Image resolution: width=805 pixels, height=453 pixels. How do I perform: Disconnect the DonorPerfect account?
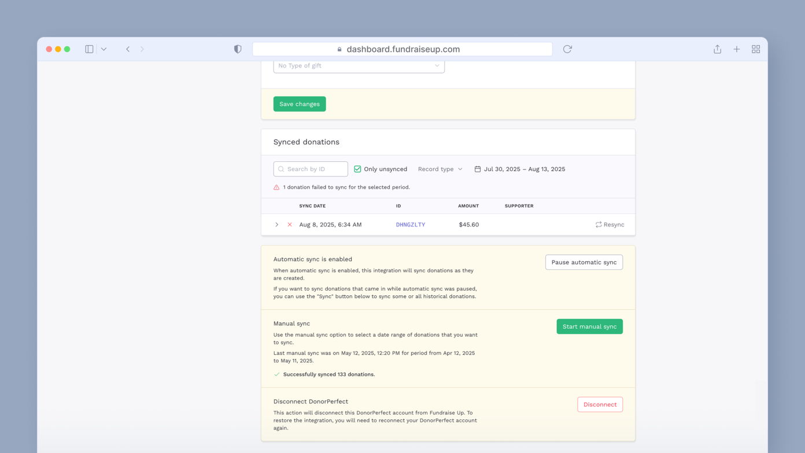(x=600, y=404)
